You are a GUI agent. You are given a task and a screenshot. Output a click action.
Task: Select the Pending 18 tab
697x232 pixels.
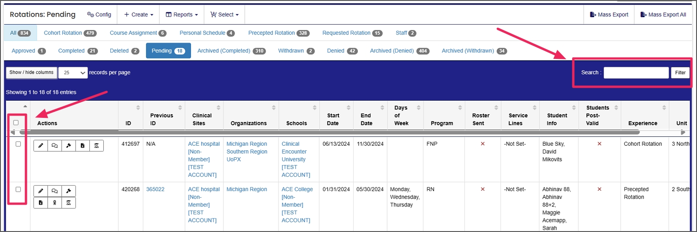[168, 51]
